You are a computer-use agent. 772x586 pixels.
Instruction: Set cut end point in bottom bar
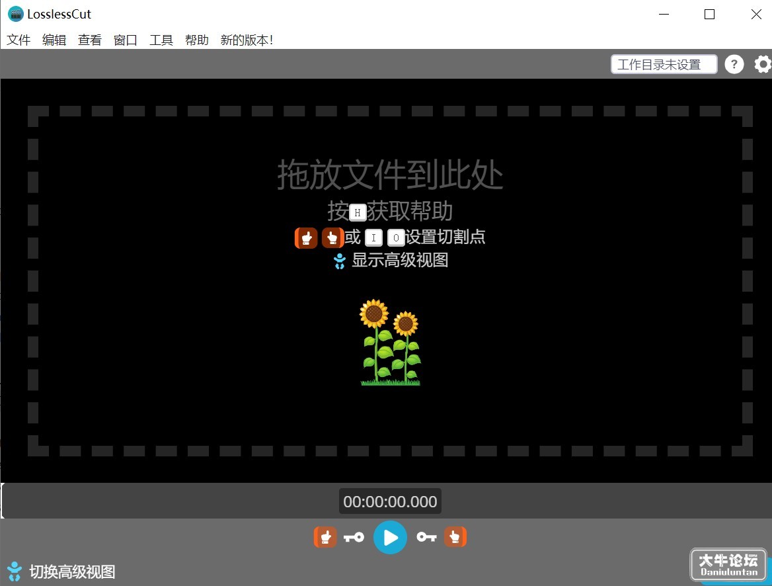click(x=455, y=537)
